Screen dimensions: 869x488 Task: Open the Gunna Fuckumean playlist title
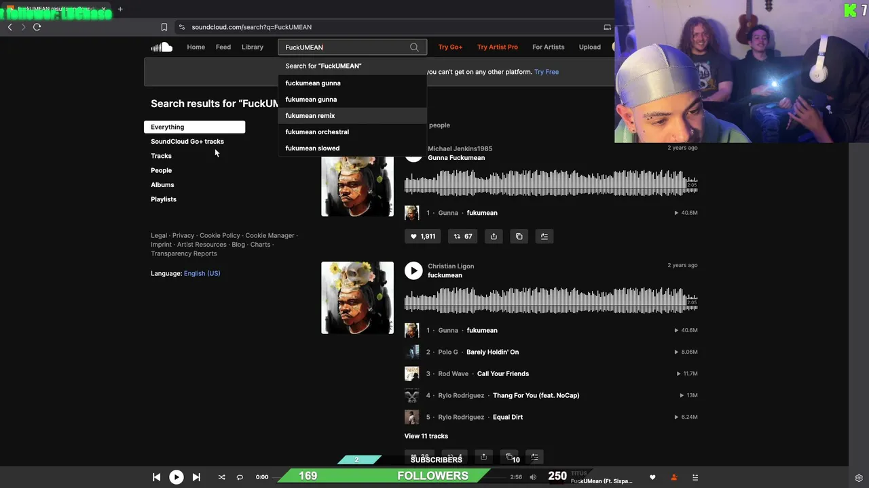456,158
